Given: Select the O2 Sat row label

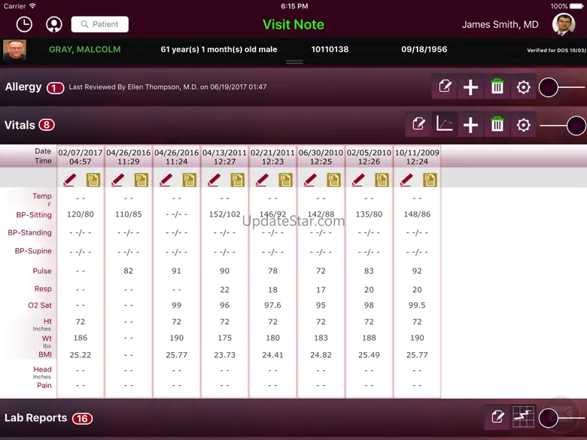Looking at the screenshot, I should 40,305.
